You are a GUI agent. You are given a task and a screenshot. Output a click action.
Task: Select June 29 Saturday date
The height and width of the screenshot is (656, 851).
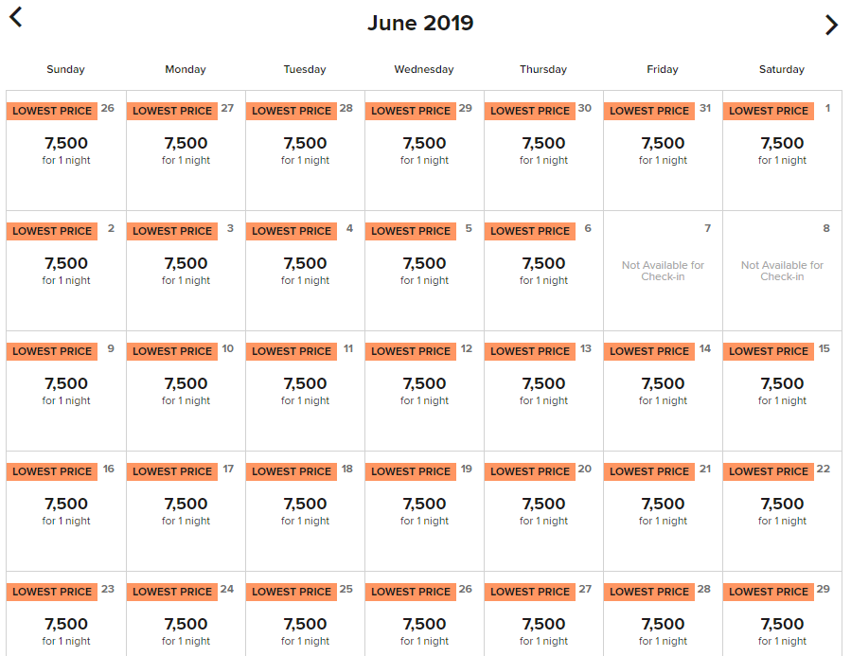[x=782, y=613]
